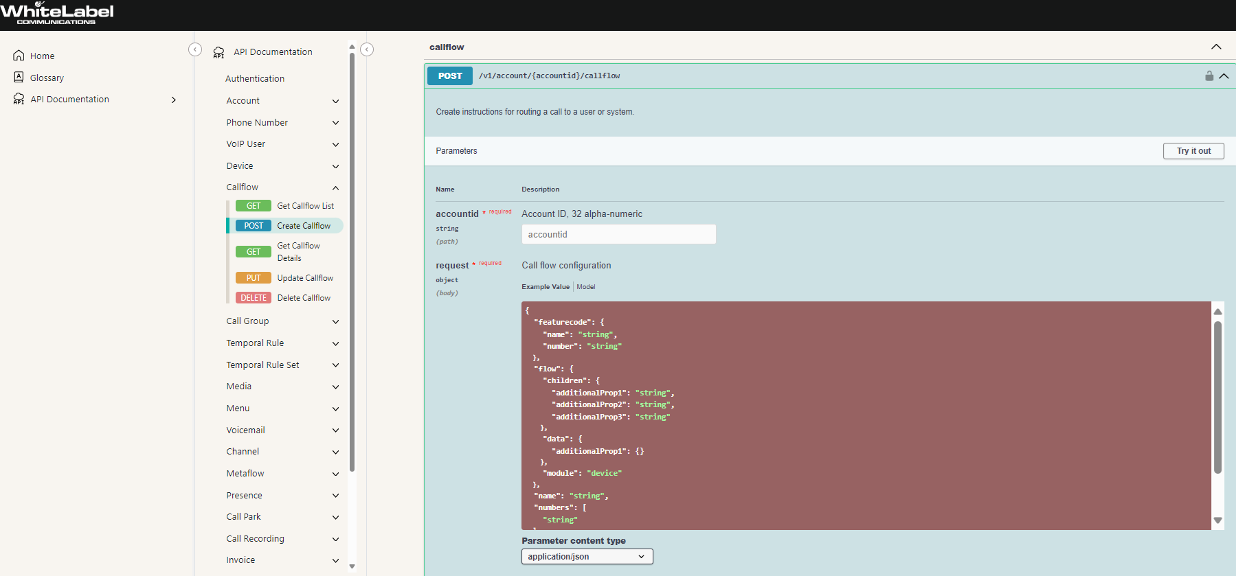This screenshot has height=576, width=1236.
Task: Click the API Documentation headset icon in middle panel
Action: pos(219,52)
